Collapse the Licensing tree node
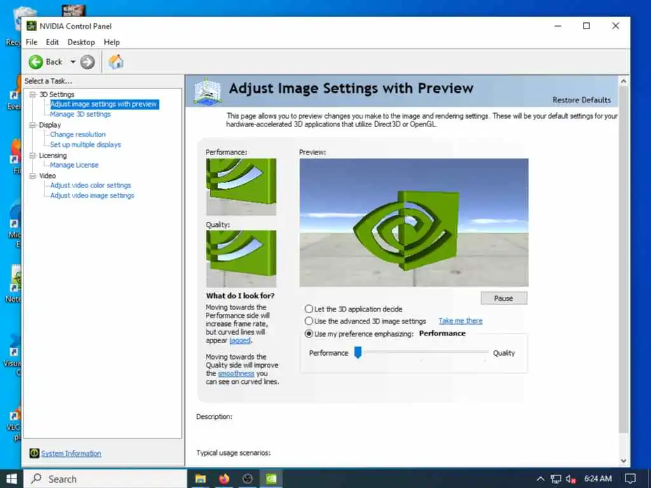Image resolution: width=651 pixels, height=488 pixels. [x=32, y=156]
